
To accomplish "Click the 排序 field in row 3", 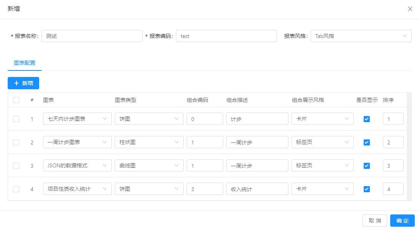I will point(393,166).
